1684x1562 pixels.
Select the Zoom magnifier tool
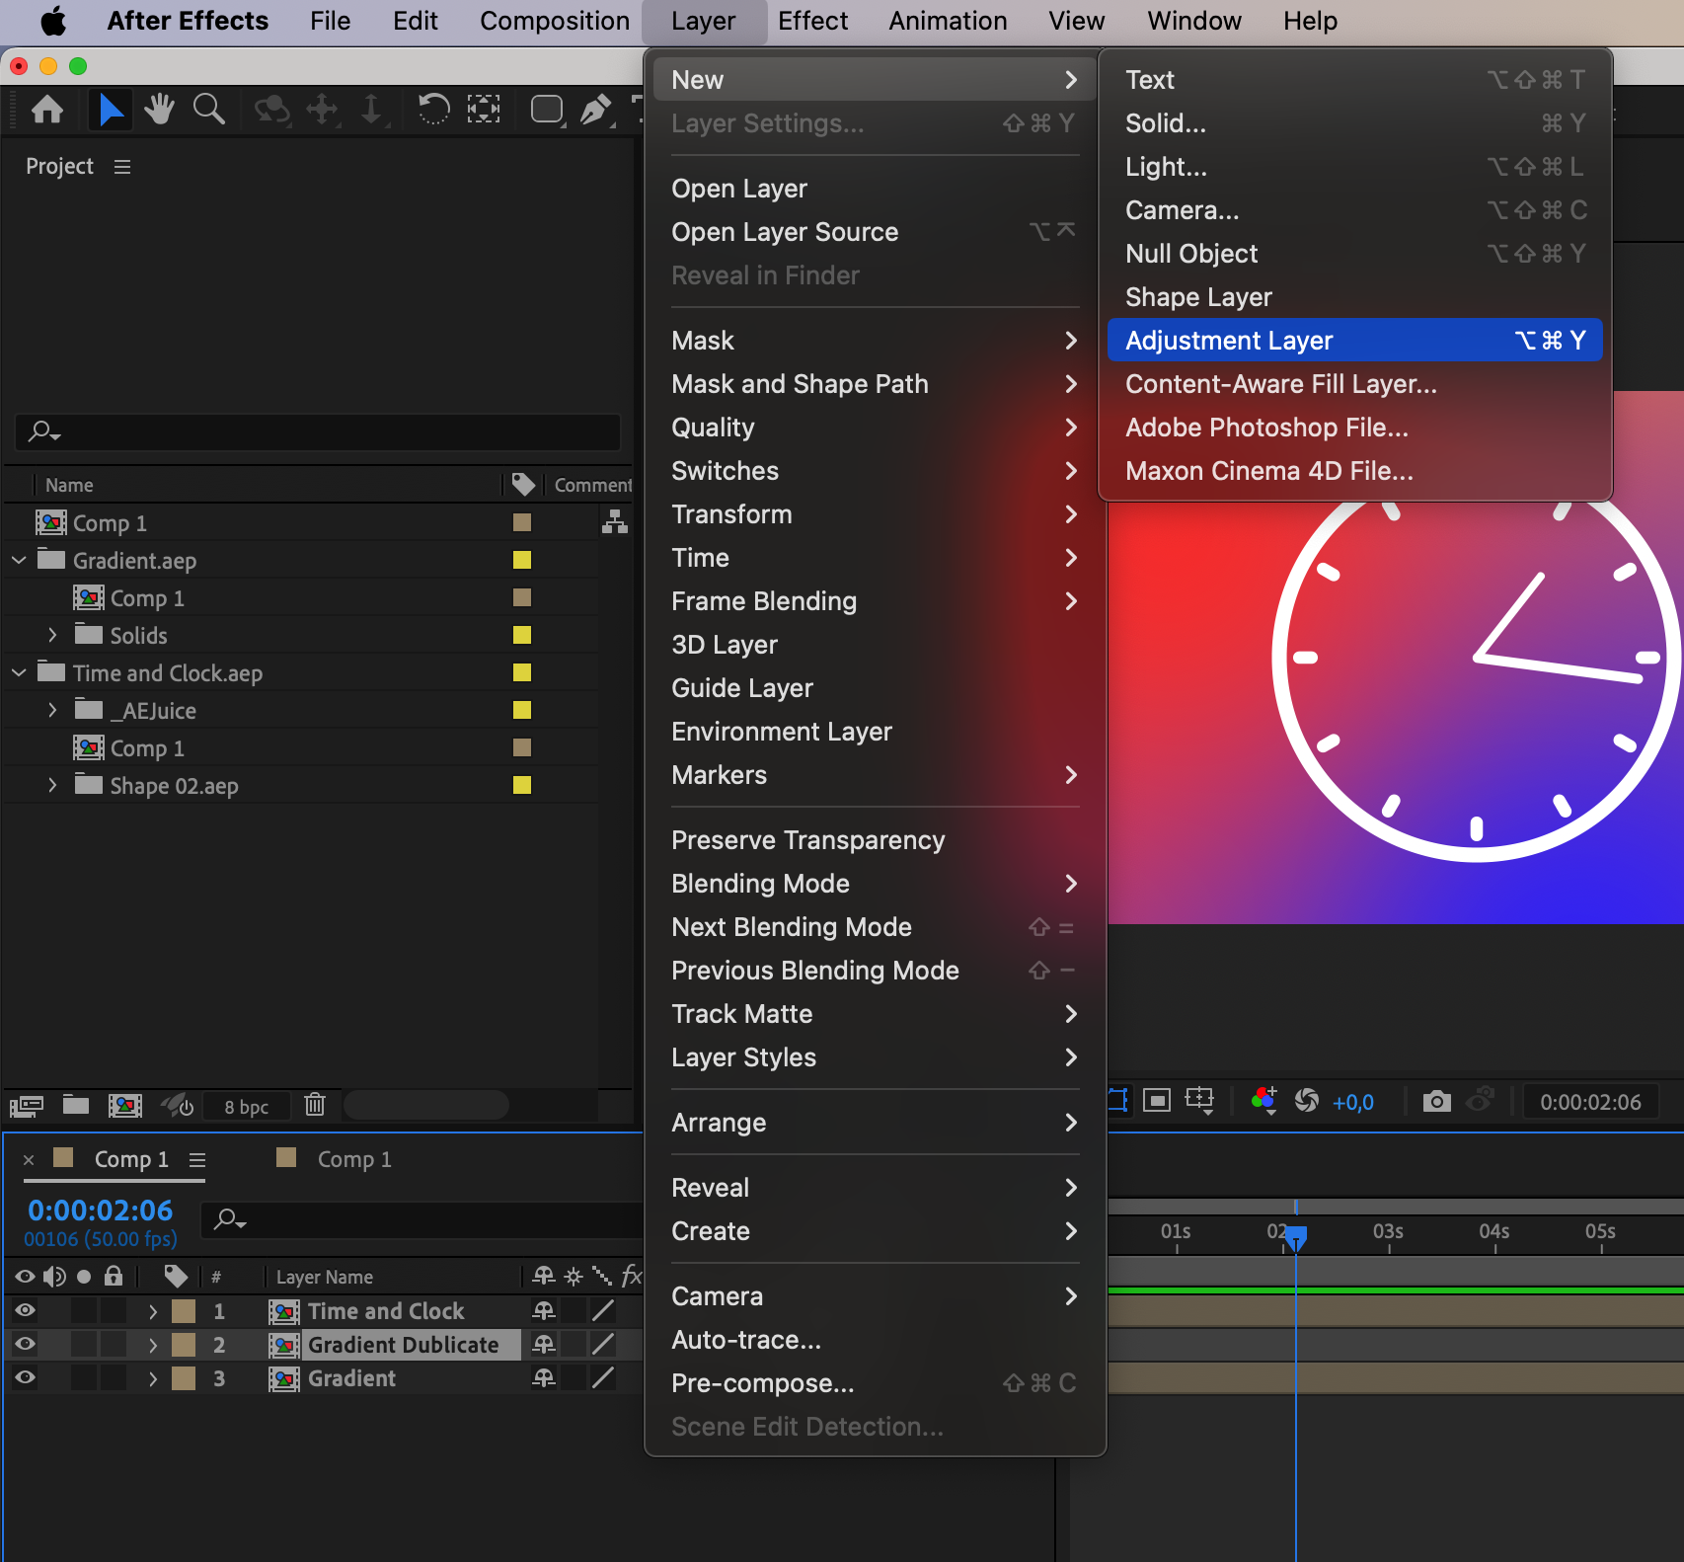point(208,110)
